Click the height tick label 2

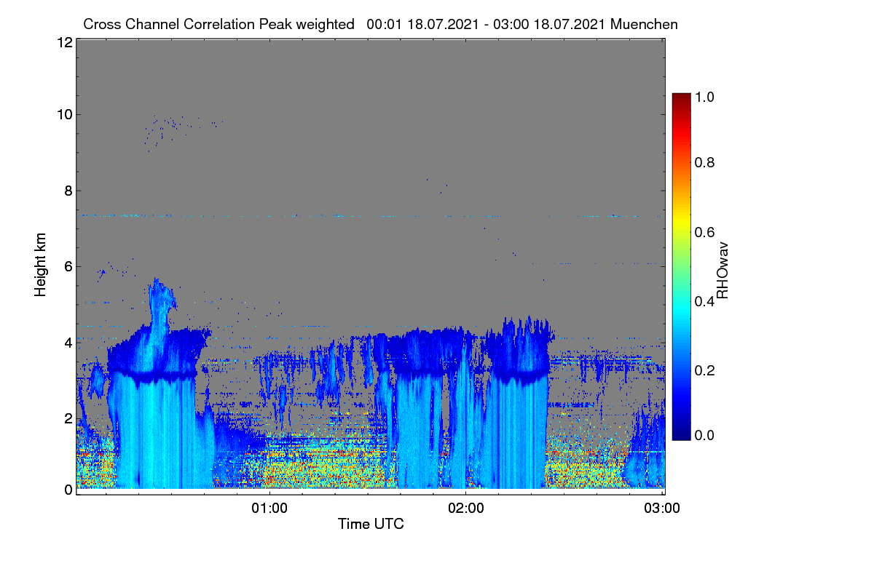[68, 418]
